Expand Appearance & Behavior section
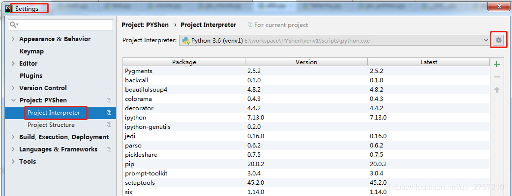The height and width of the screenshot is (196, 512). (x=13, y=39)
